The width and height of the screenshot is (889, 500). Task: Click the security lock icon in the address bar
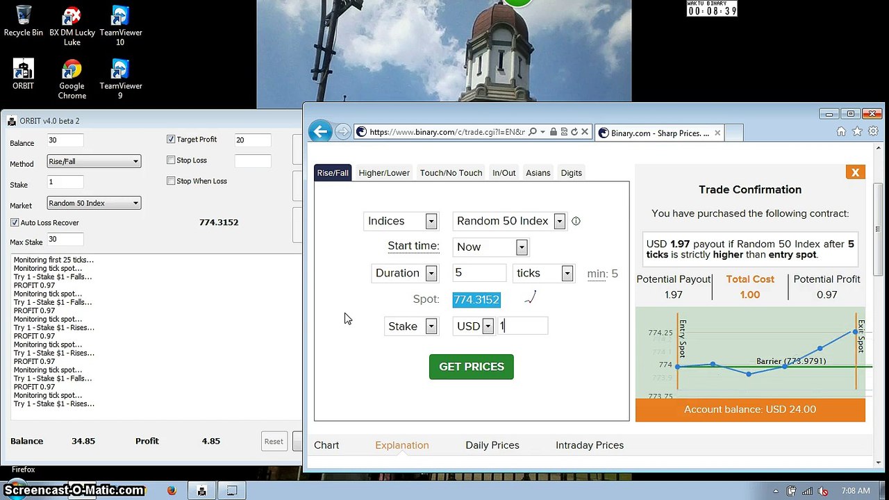[x=554, y=132]
